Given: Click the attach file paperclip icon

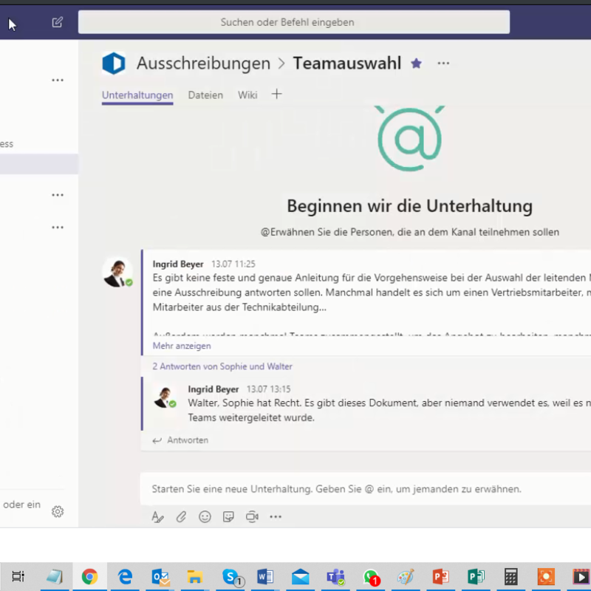Looking at the screenshot, I should pyautogui.click(x=181, y=516).
